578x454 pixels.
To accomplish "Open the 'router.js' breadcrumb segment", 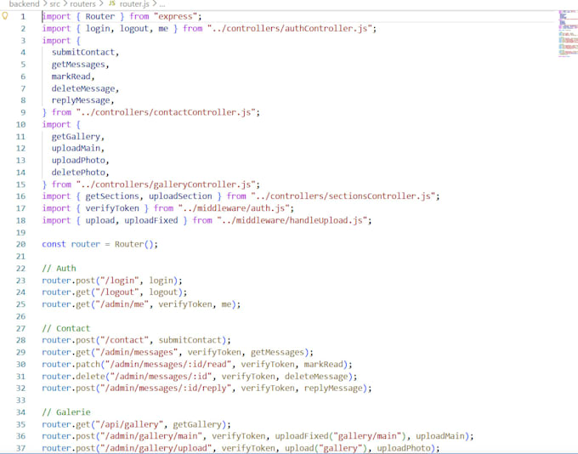I will pos(134,4).
